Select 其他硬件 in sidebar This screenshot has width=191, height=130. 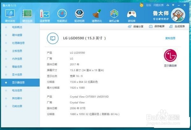click(17, 98)
